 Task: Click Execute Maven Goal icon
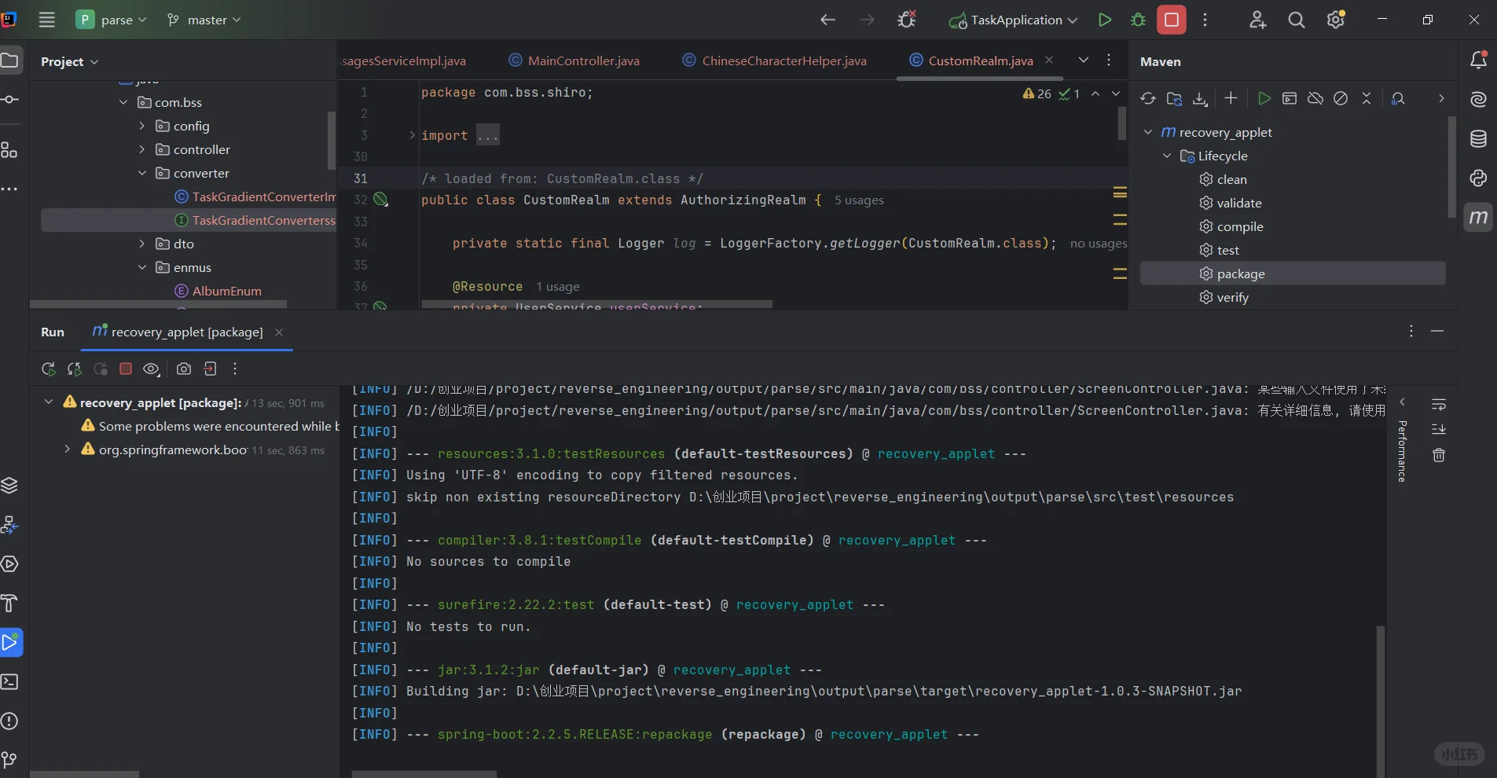[x=1290, y=98]
